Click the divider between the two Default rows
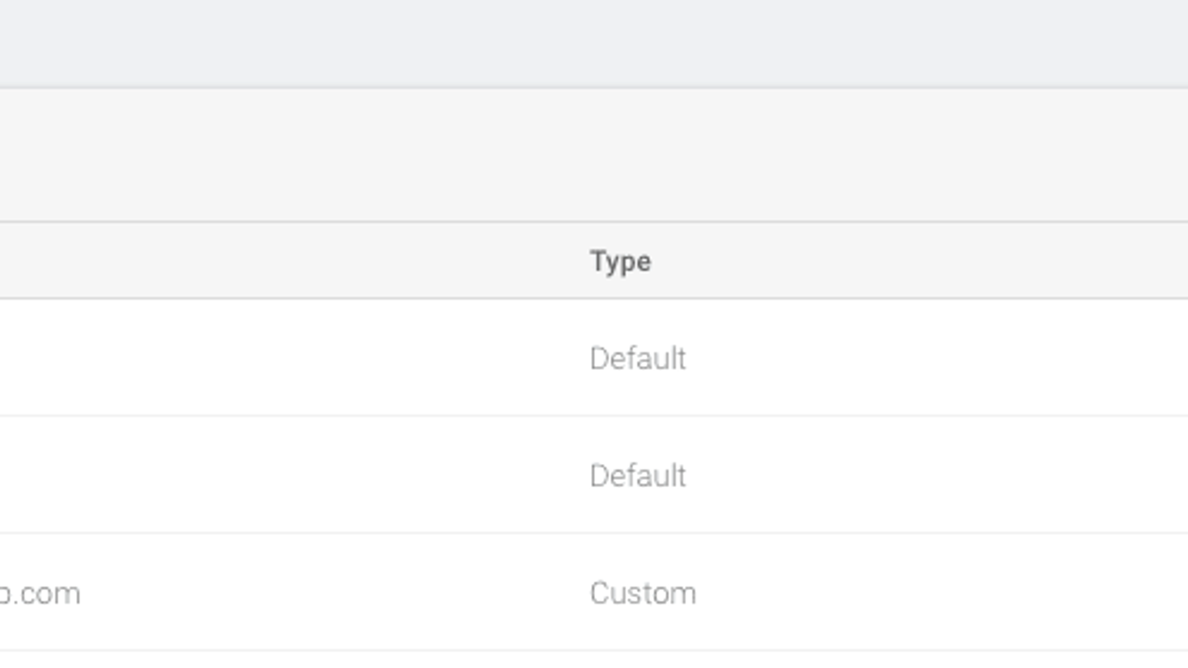Screen dimensions: 1188x668 594,416
